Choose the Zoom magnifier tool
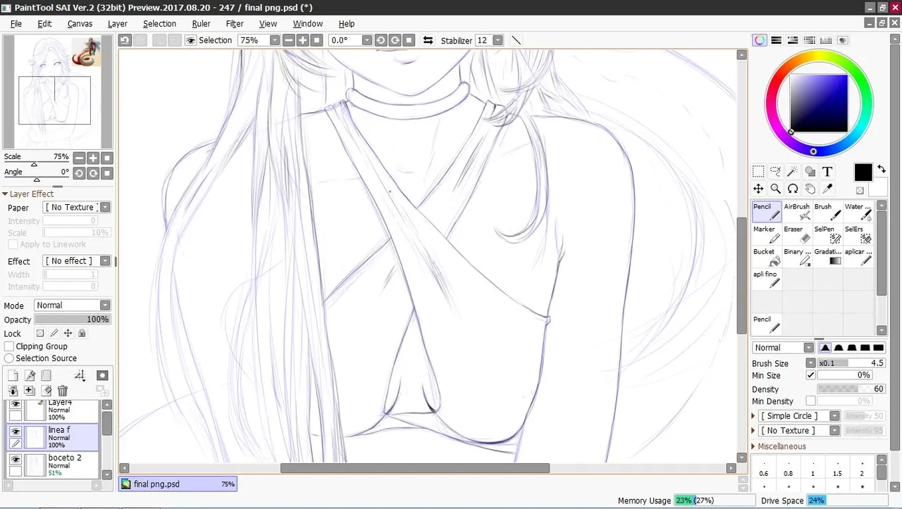The height and width of the screenshot is (509, 902). 775,189
